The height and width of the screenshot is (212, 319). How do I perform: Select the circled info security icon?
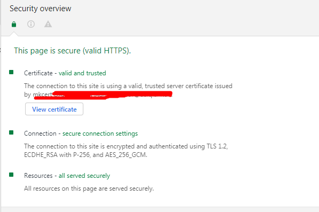click(x=31, y=24)
